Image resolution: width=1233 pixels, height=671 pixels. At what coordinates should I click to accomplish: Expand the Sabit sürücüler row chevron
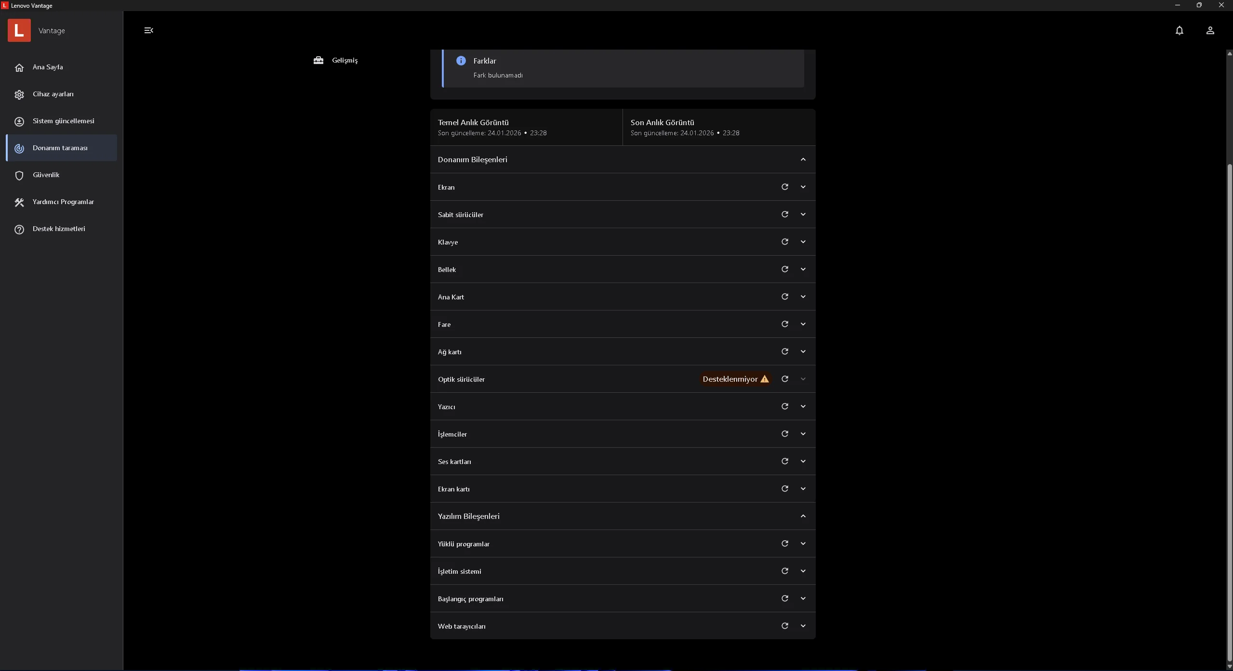tap(803, 214)
